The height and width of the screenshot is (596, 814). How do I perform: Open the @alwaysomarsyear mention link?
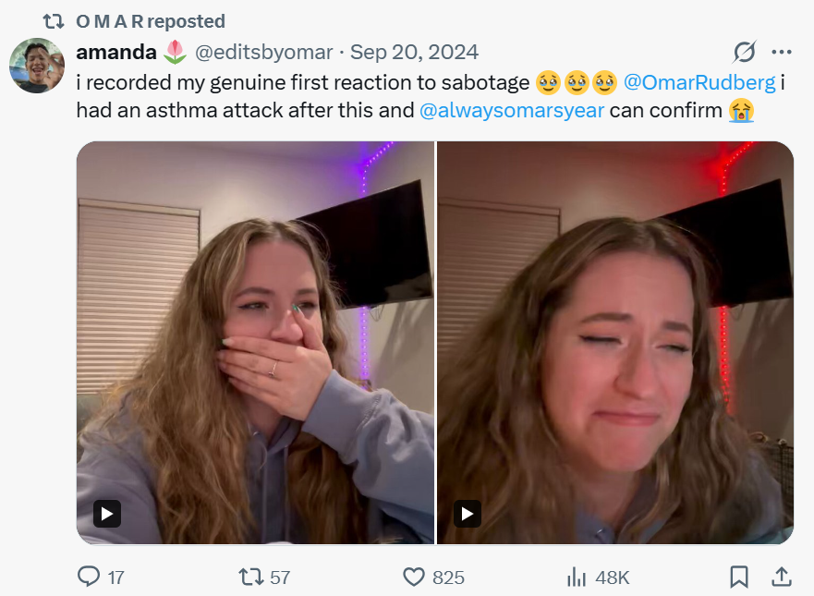point(511,111)
